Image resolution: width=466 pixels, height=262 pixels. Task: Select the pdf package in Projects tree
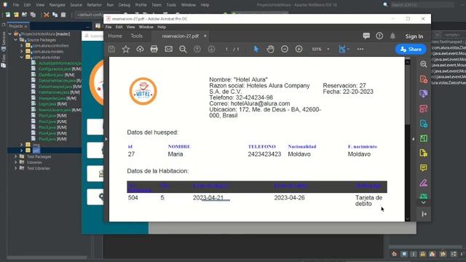click(x=36, y=151)
